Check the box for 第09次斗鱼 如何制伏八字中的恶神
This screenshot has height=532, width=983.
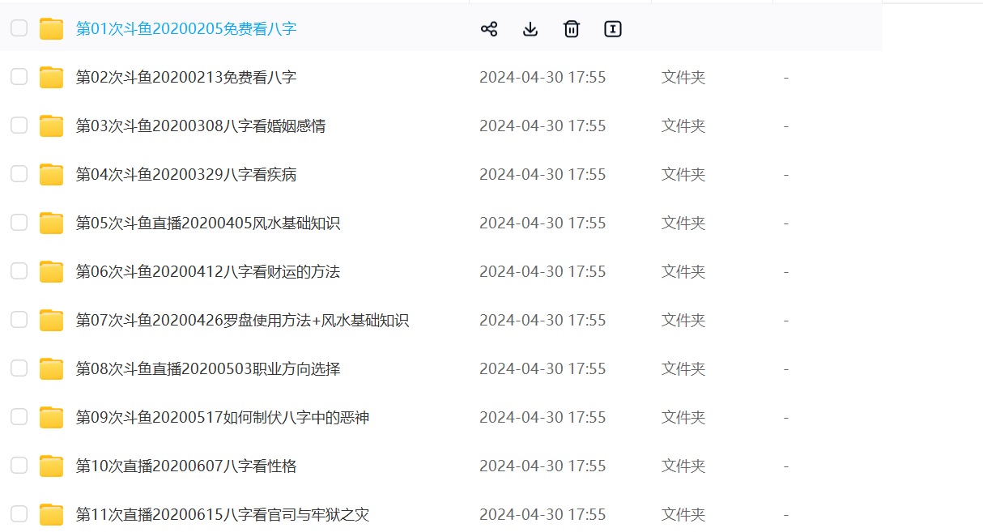(19, 417)
